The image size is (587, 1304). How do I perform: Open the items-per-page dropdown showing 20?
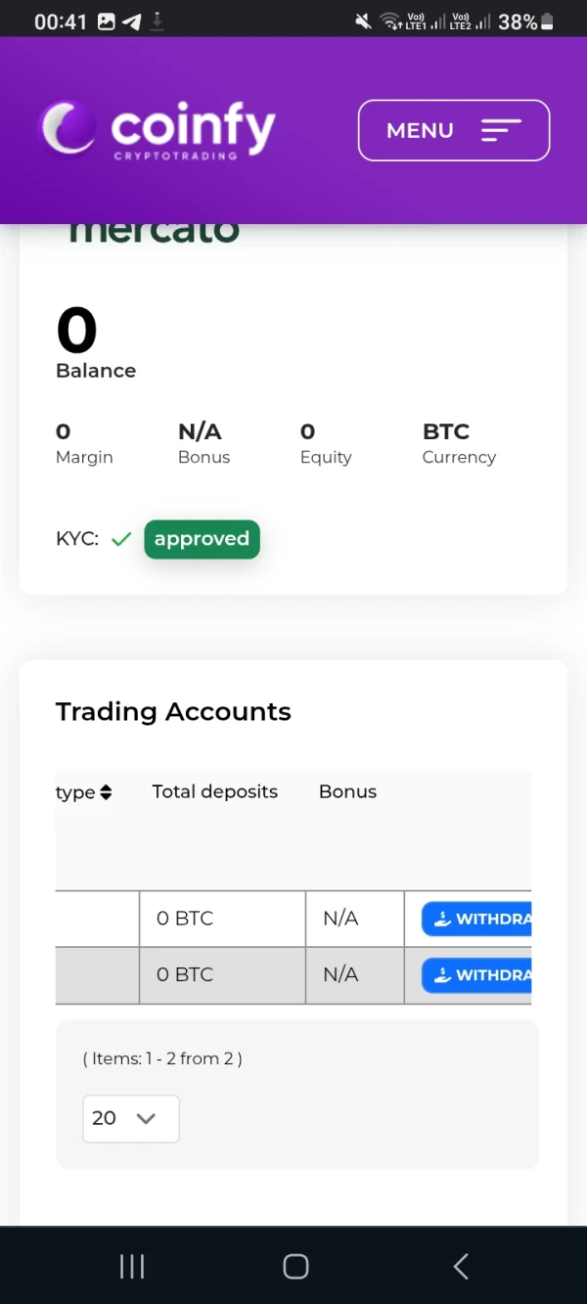click(130, 1118)
